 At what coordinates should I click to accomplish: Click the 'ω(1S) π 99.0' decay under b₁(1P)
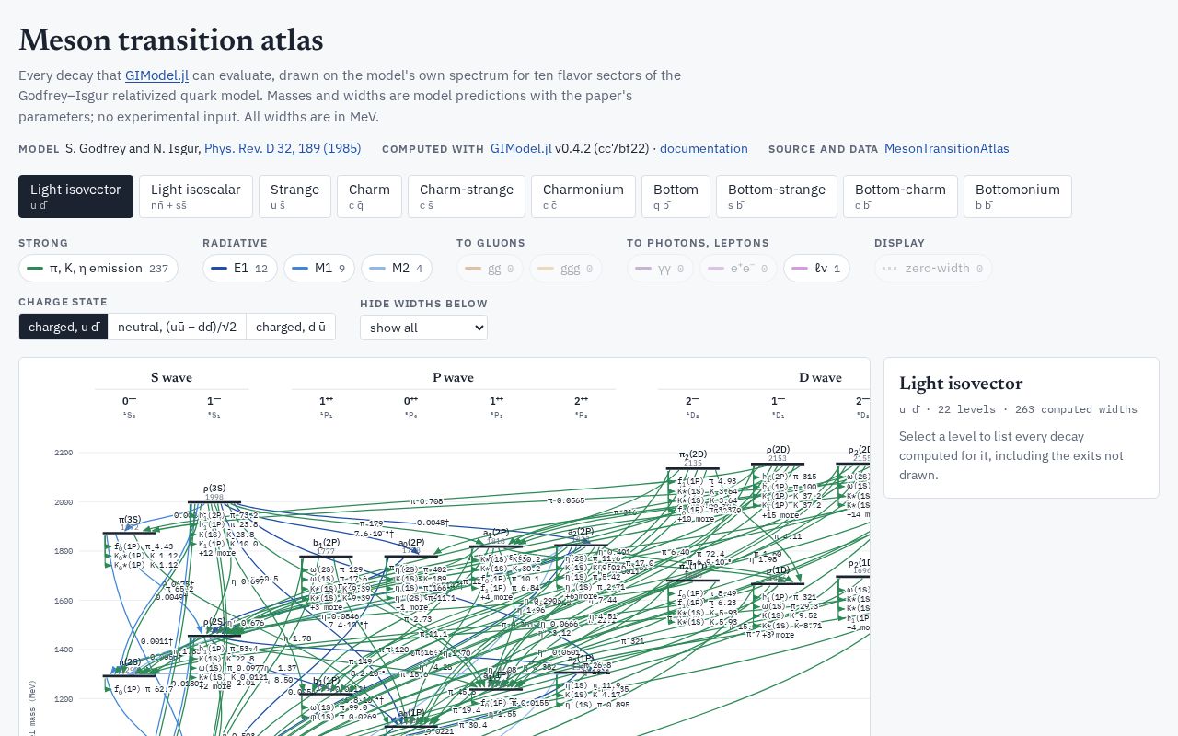tap(341, 707)
